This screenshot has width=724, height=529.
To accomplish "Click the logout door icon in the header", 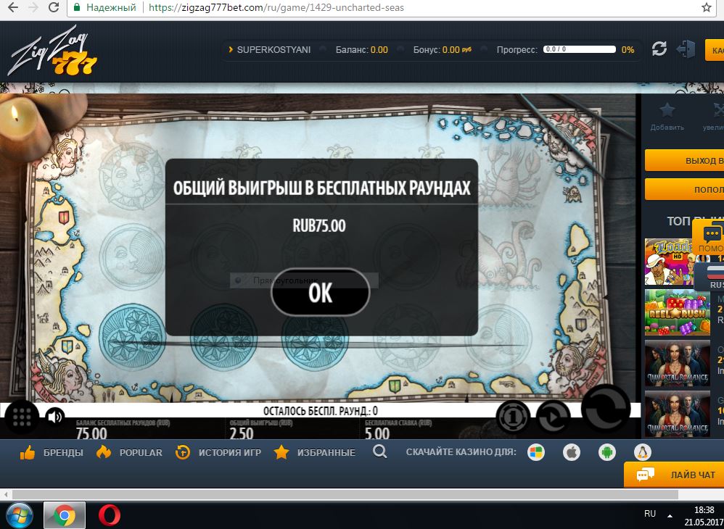I will point(686,49).
